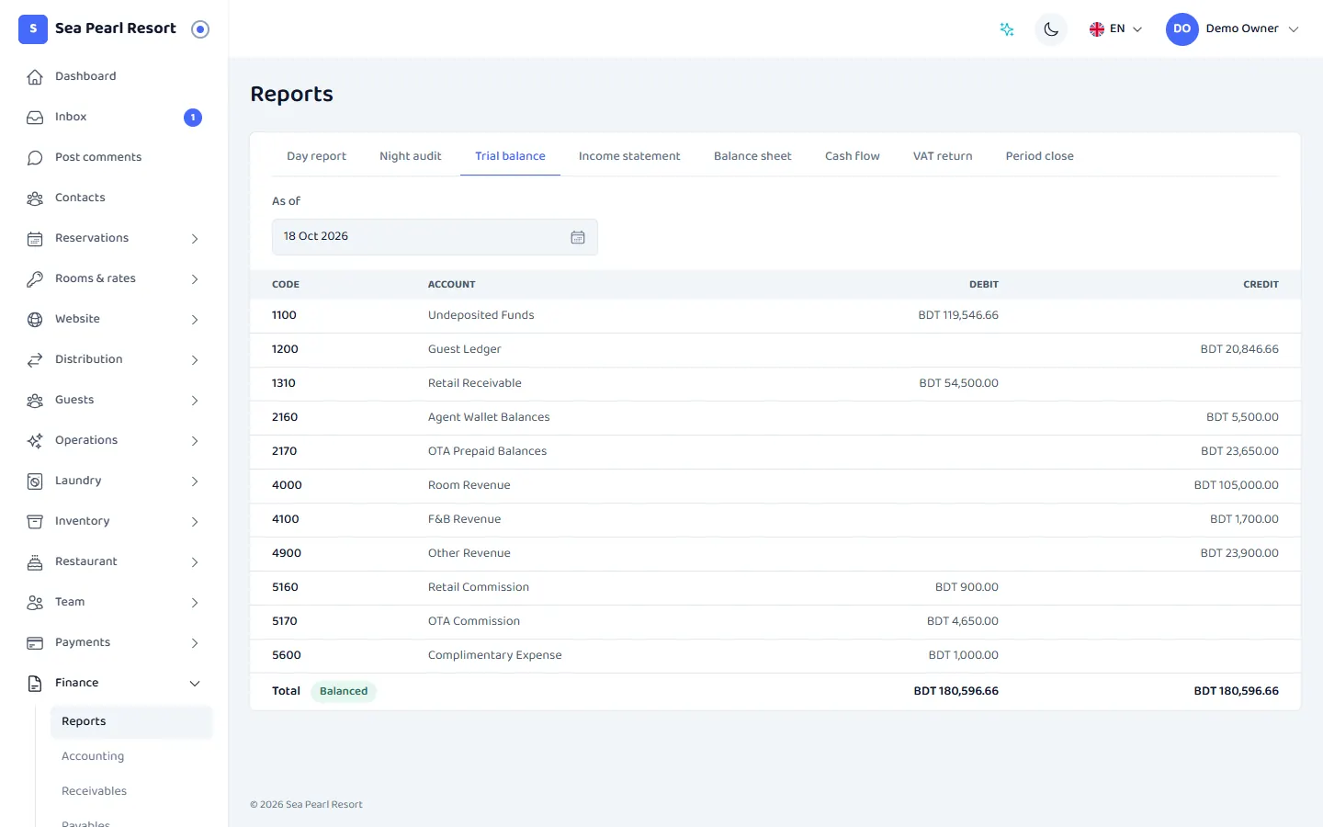Click the Balanced status badge
This screenshot has height=827, width=1323.
(344, 691)
